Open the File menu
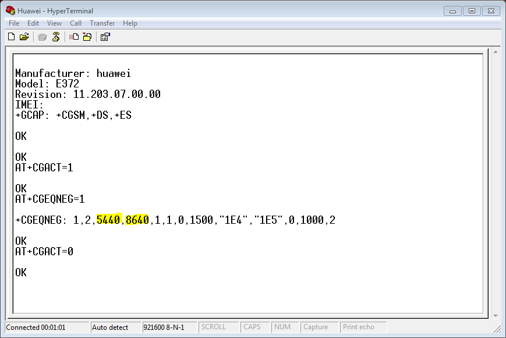The width and height of the screenshot is (506, 338). (x=14, y=23)
